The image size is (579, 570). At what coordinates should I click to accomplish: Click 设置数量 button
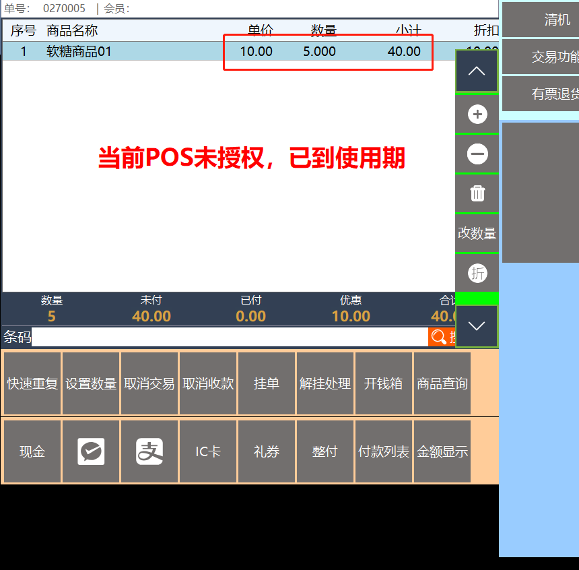(x=91, y=383)
